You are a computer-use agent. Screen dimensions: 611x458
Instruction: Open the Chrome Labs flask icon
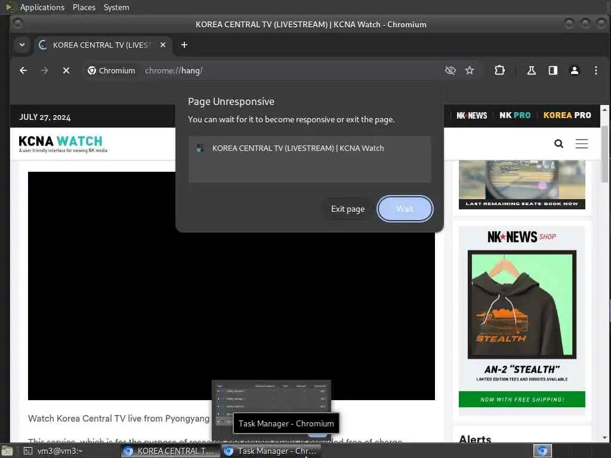point(531,70)
